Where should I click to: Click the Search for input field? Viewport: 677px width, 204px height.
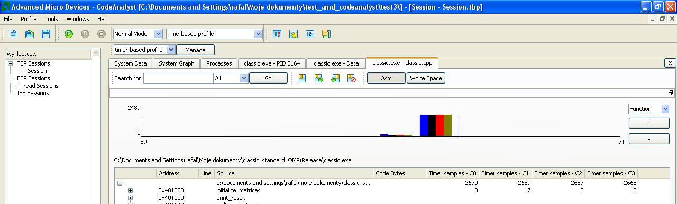(178, 78)
